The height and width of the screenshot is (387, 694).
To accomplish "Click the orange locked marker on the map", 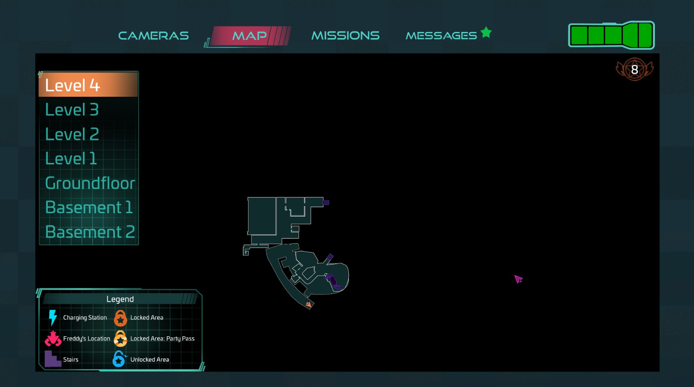I will point(308,305).
